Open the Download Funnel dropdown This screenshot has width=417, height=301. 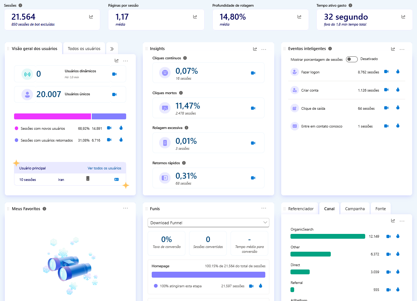coord(209,223)
